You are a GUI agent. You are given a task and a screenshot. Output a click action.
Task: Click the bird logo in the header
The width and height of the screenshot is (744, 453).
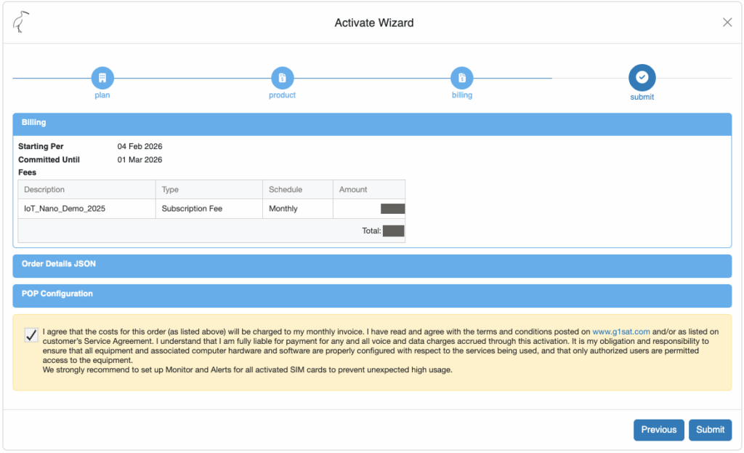pos(21,23)
